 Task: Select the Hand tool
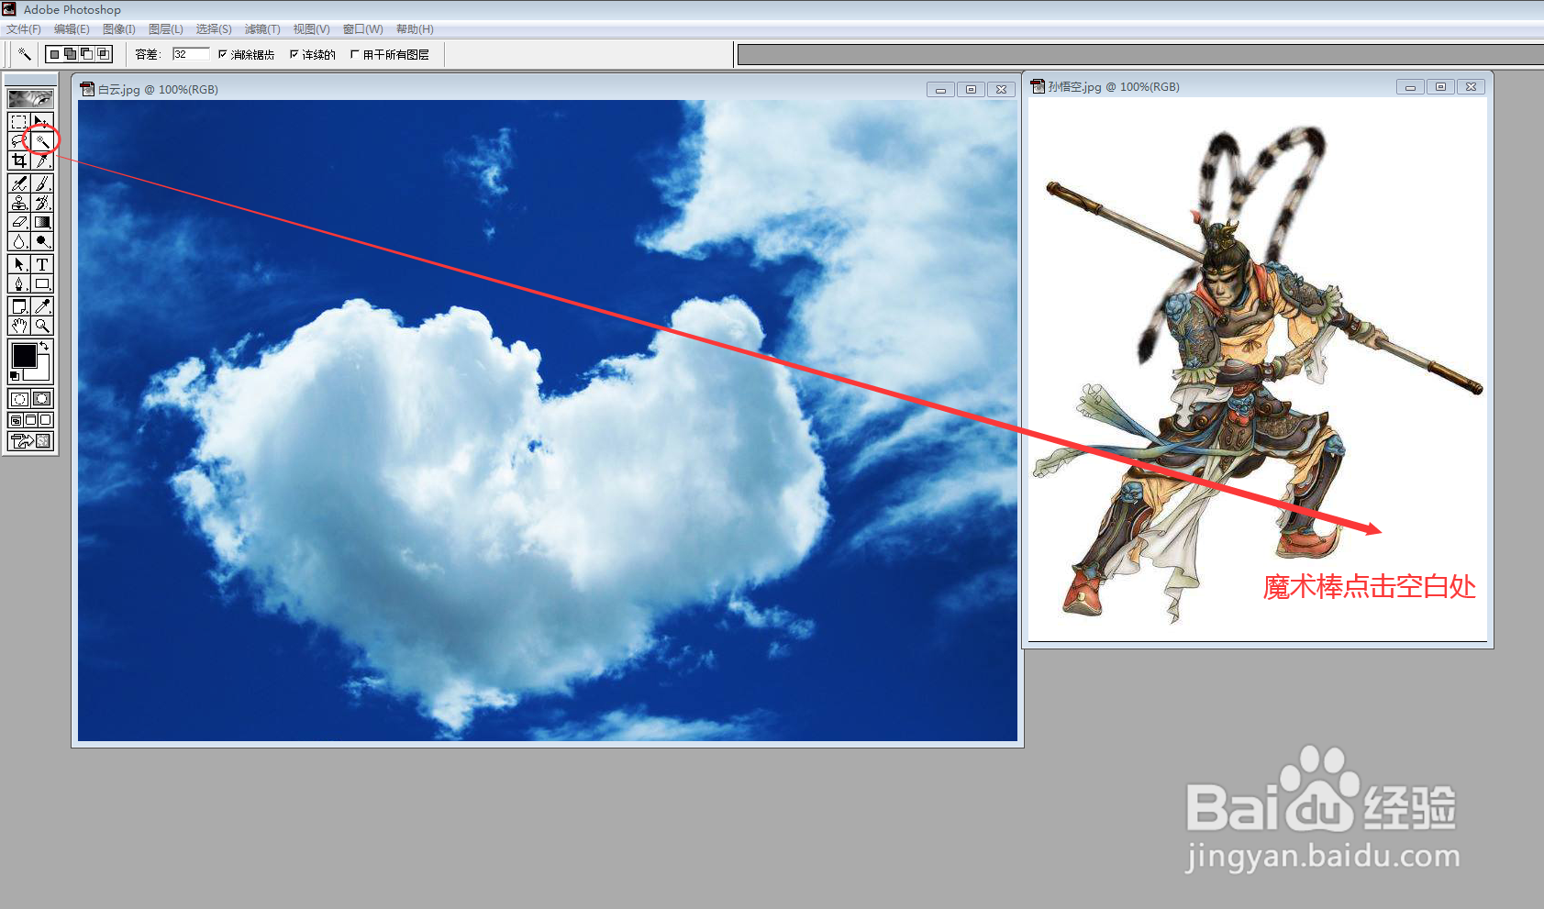point(18,326)
